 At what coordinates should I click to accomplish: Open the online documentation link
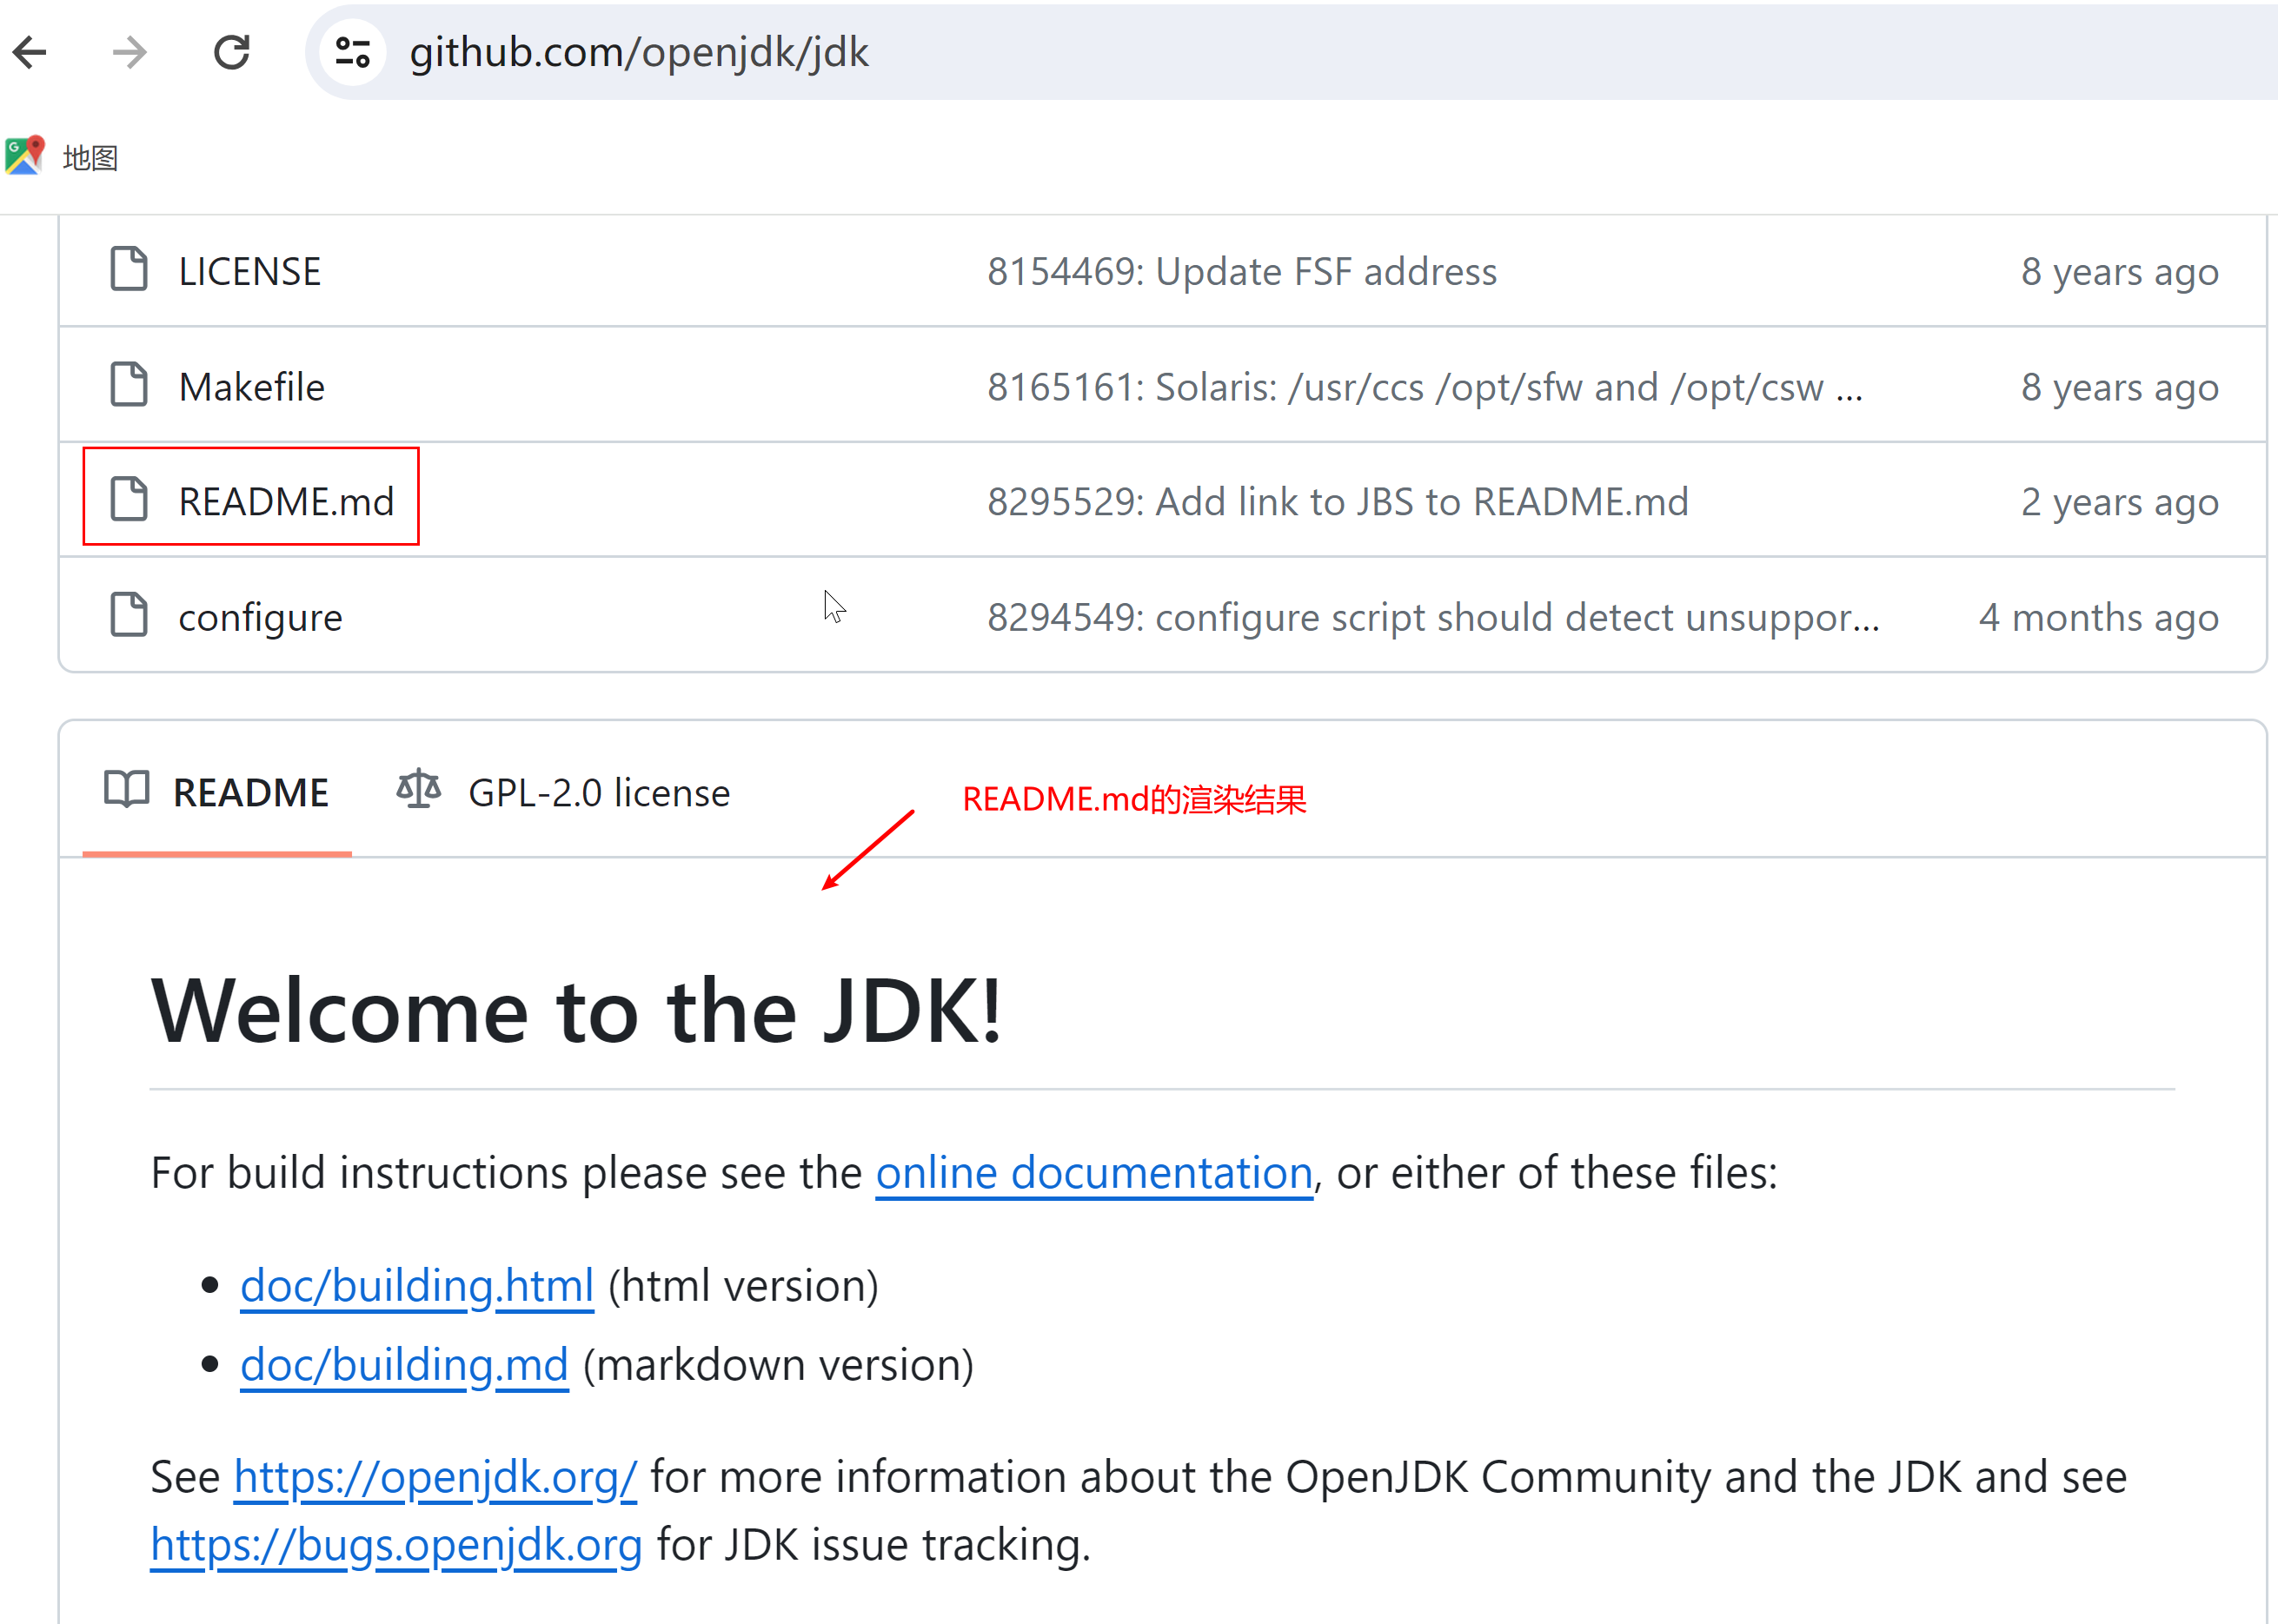[1094, 1172]
